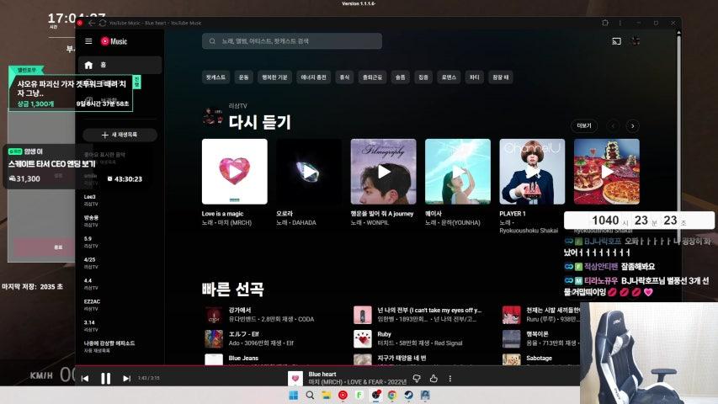This screenshot has height=404, width=718.
Task: Click the Cast to device icon
Action: [616, 41]
